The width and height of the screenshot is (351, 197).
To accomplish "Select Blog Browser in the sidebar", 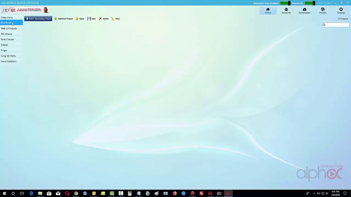I will pyautogui.click(x=11, y=23).
